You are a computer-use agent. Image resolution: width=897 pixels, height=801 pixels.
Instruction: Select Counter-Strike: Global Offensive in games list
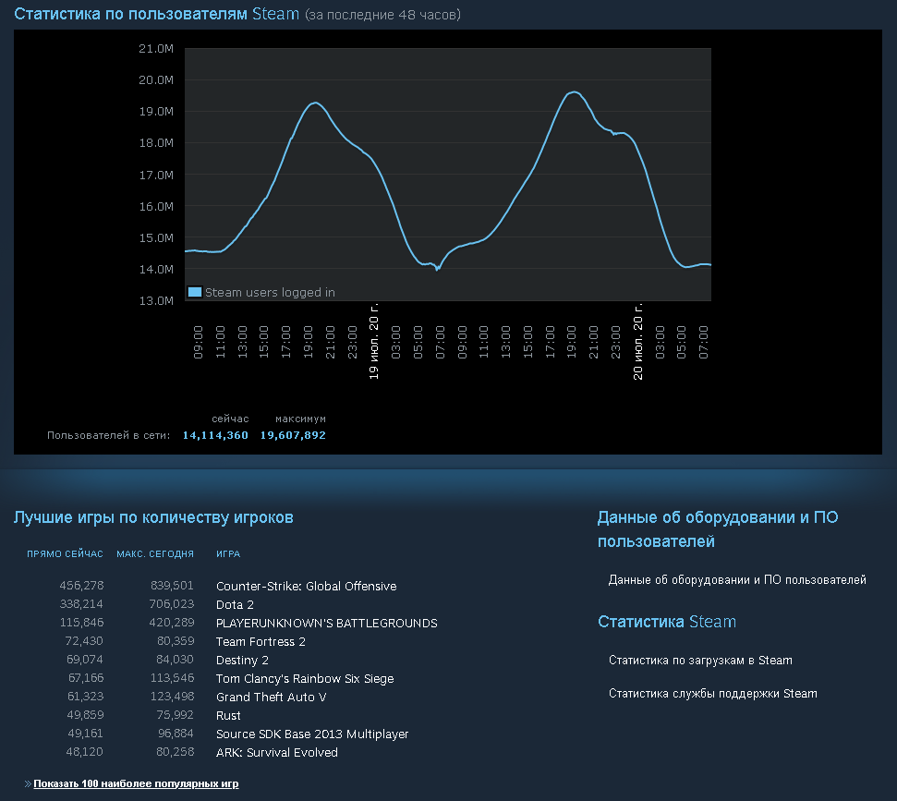[x=306, y=586]
